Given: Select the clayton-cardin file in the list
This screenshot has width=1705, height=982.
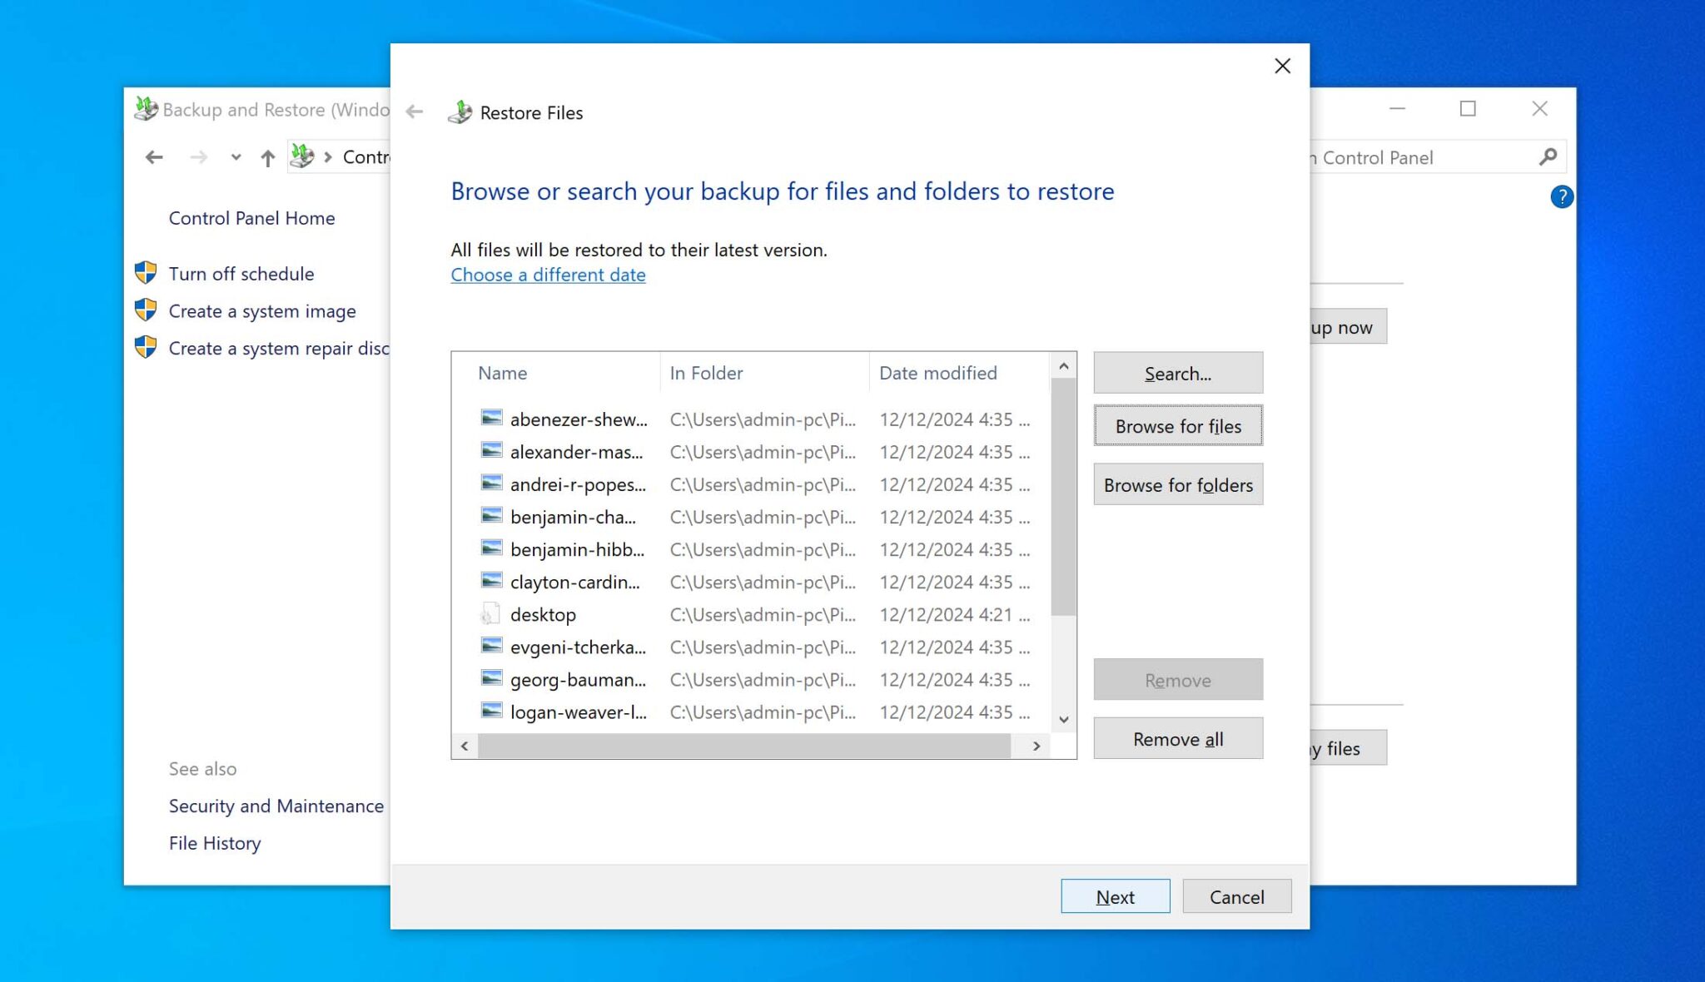Looking at the screenshot, I should pyautogui.click(x=574, y=582).
